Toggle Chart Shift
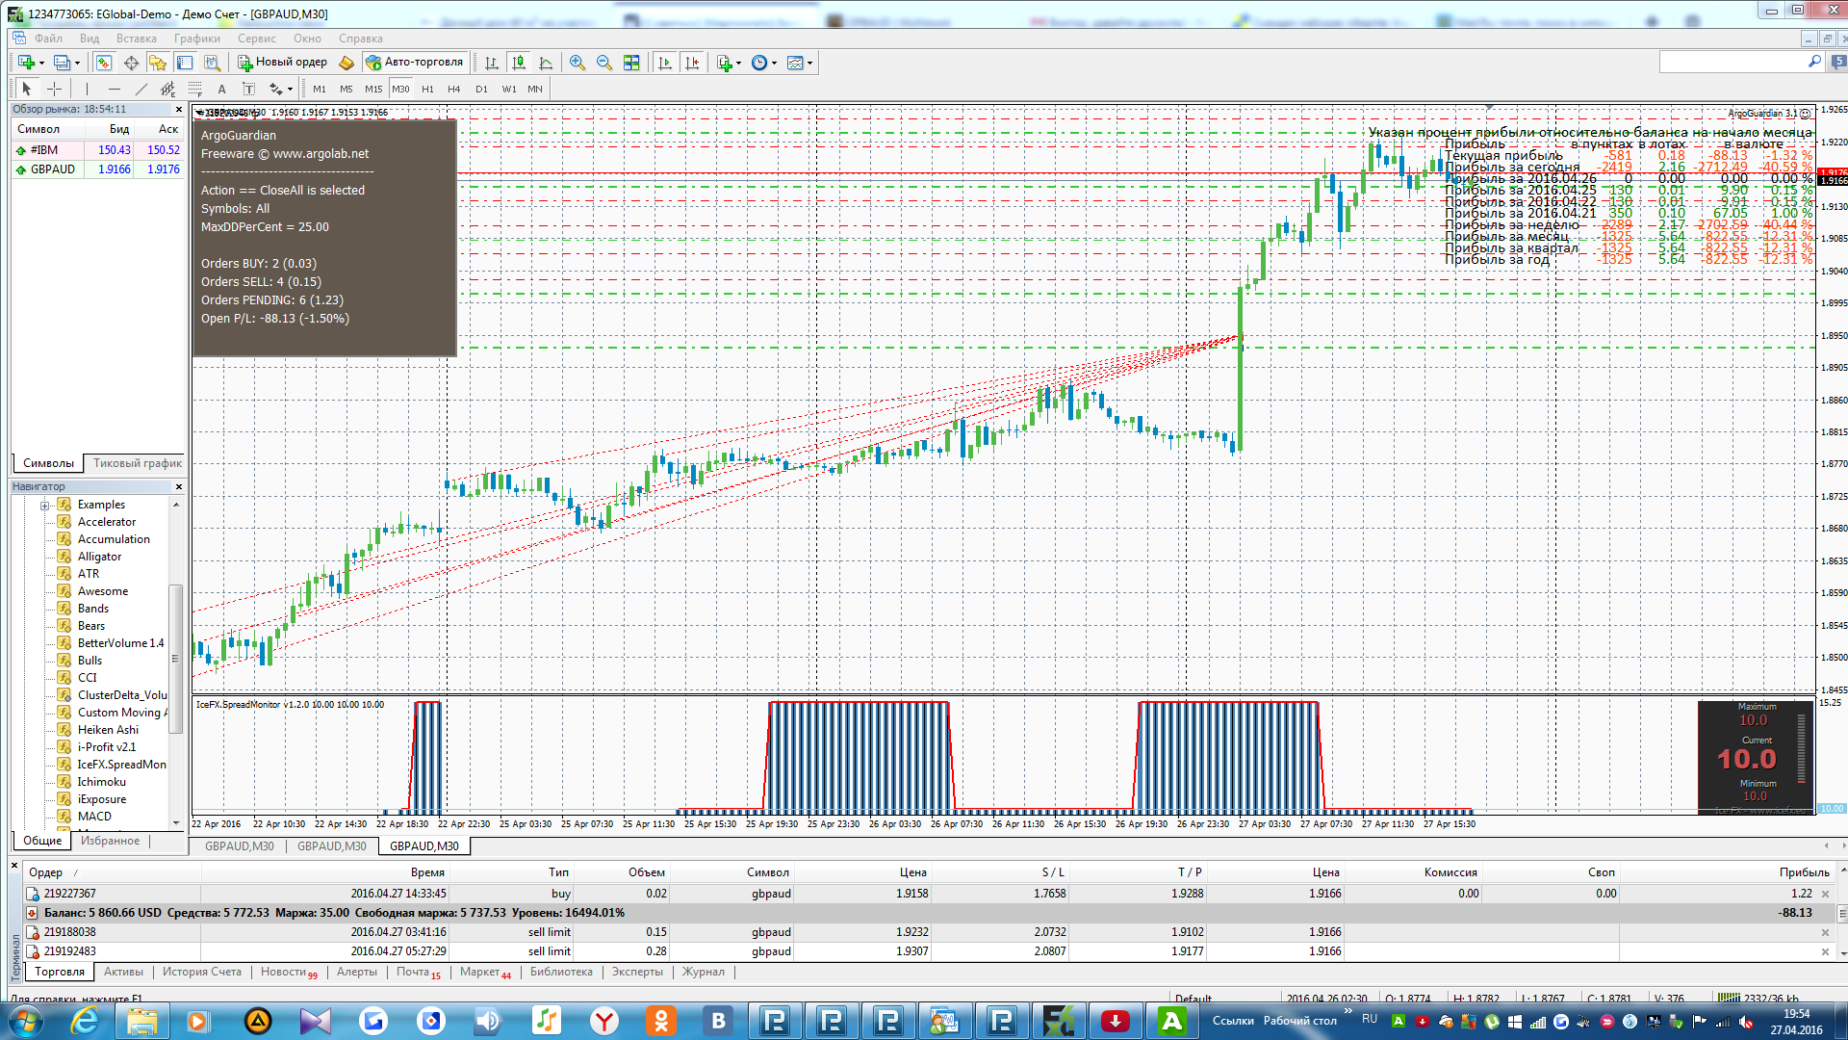 click(x=691, y=63)
